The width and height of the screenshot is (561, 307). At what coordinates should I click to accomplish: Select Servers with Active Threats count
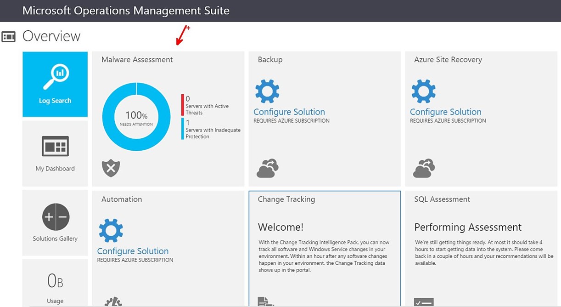pyautogui.click(x=188, y=99)
